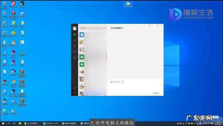Open the chat history bubble icon
Screen dimensions: 223x126
coord(123,82)
